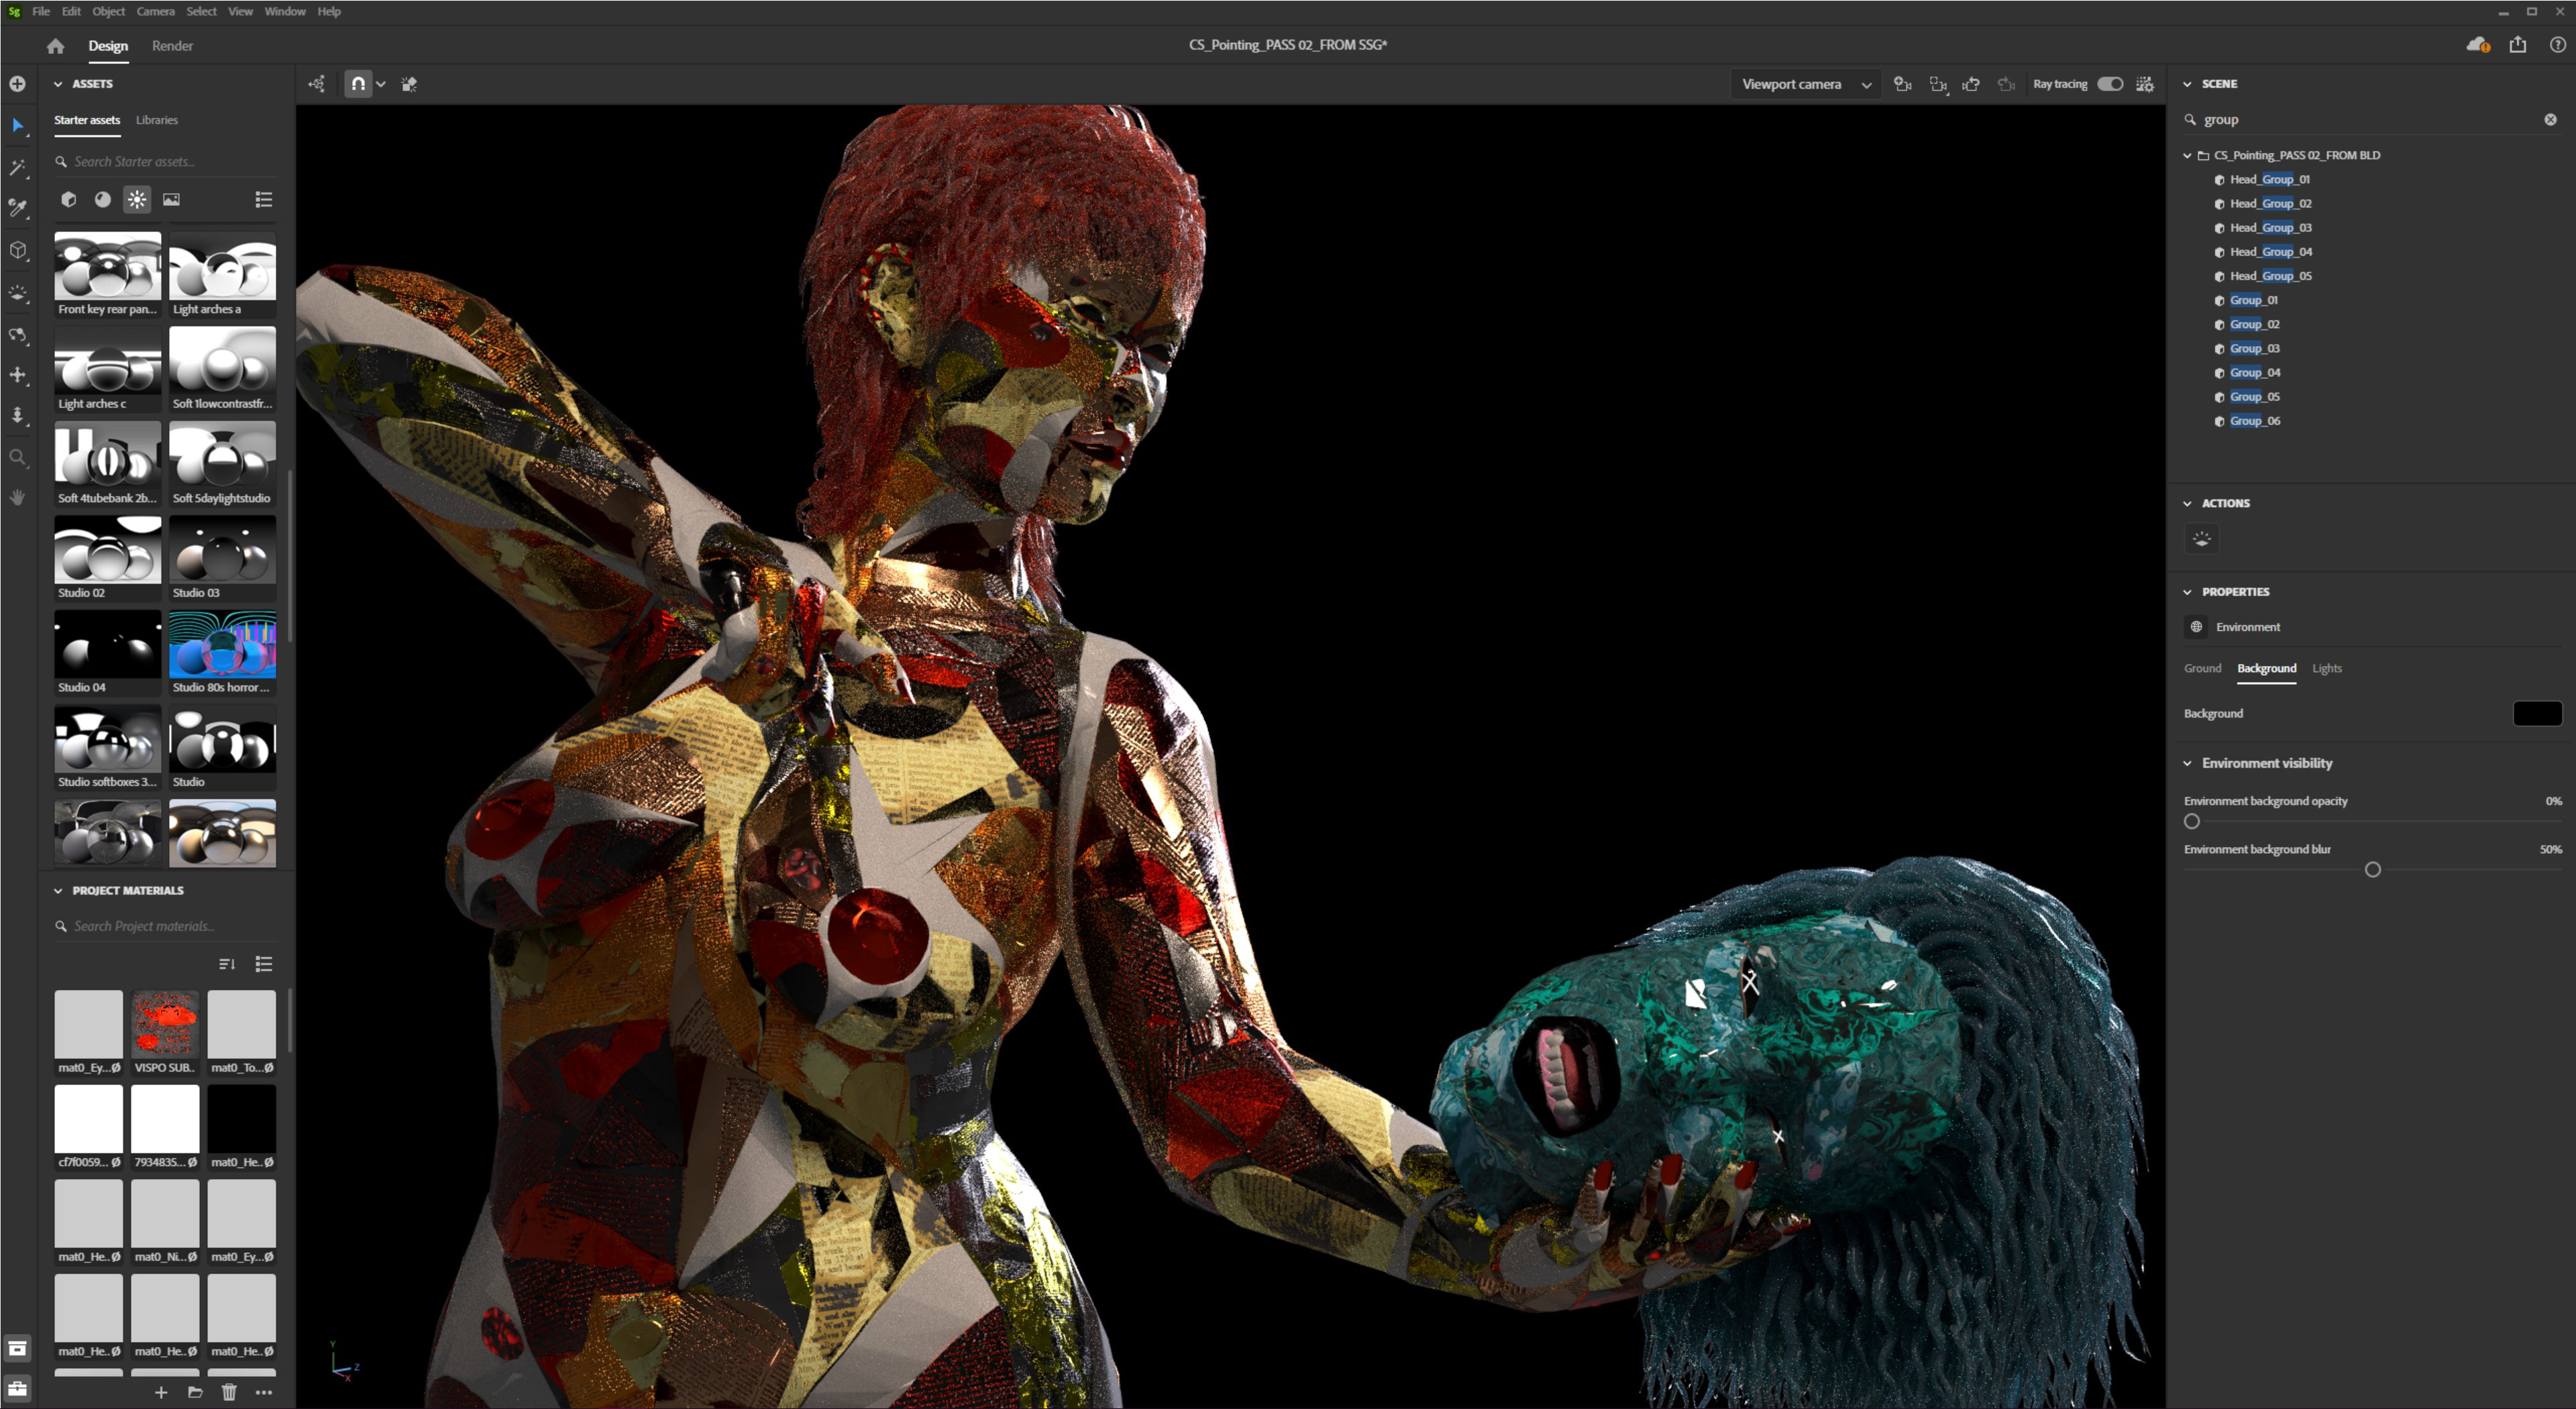Open the Lights properties tab
Screen dimensions: 2576x1409
tap(2326, 668)
